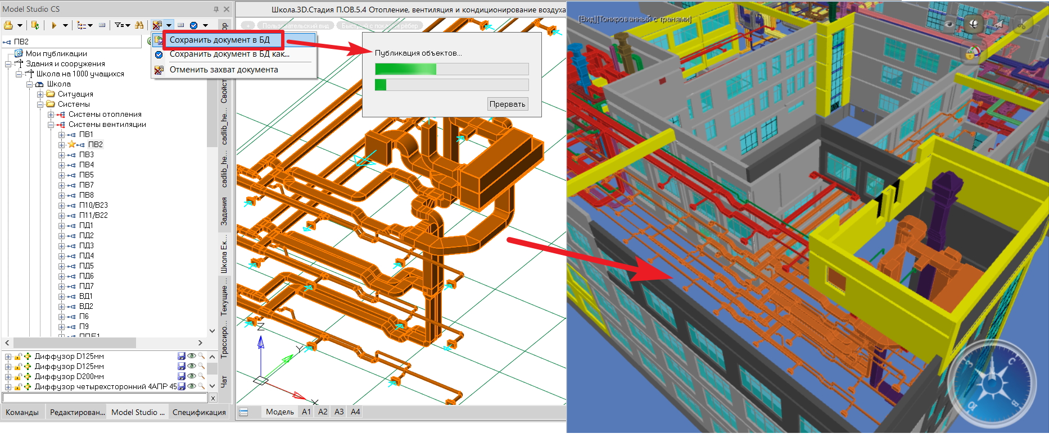Click the lock icon on Диффузор D200мм row
This screenshot has width=1049, height=438.
pyautogui.click(x=18, y=376)
